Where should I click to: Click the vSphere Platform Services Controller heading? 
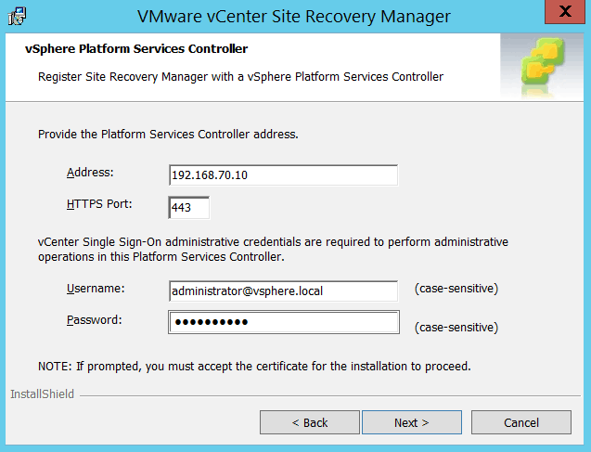136,48
